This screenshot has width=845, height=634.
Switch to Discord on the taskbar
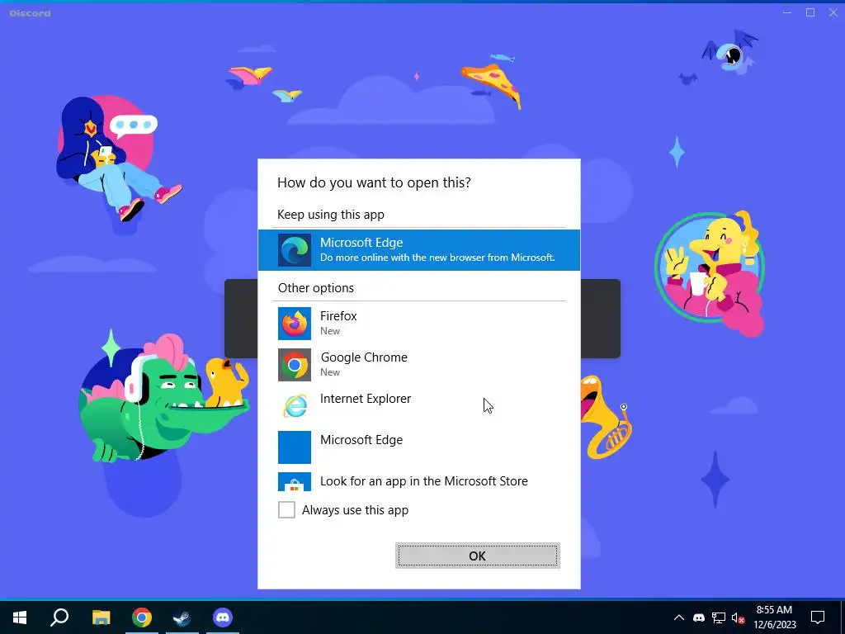223,617
